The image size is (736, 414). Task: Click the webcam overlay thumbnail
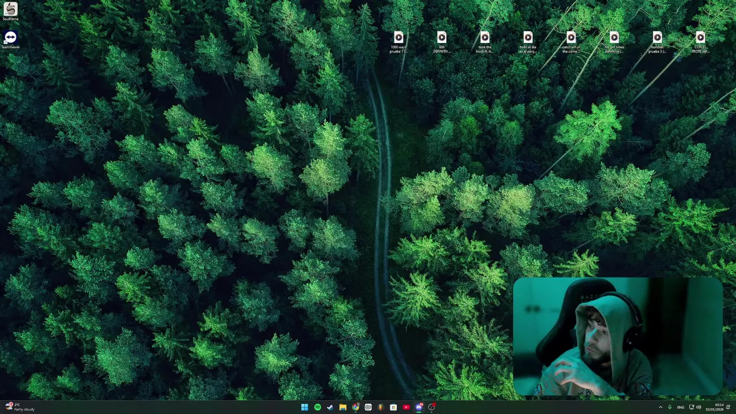click(x=618, y=337)
